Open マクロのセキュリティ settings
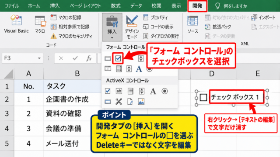Image resolution: width=280 pixels, height=157 pixels. pos(71,36)
